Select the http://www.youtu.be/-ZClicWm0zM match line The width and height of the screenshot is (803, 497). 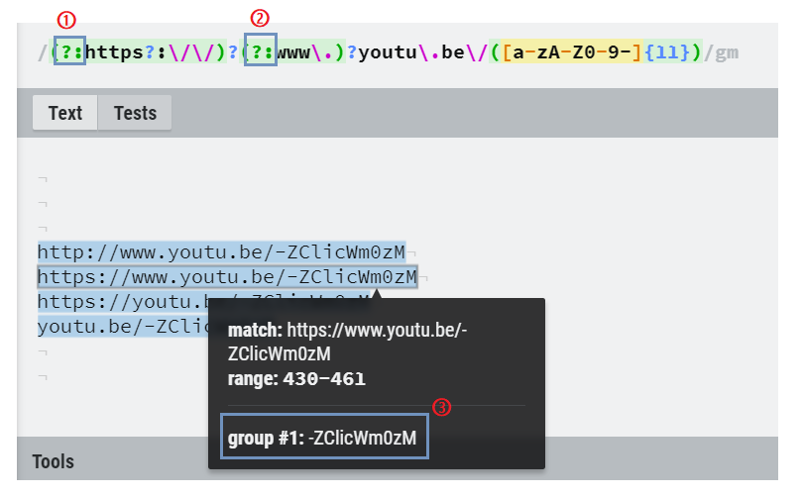point(222,252)
